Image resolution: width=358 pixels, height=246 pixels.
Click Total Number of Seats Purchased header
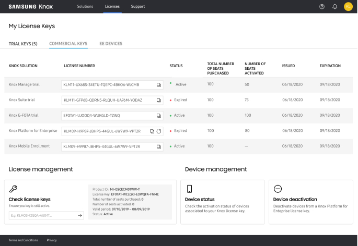pos(221,68)
